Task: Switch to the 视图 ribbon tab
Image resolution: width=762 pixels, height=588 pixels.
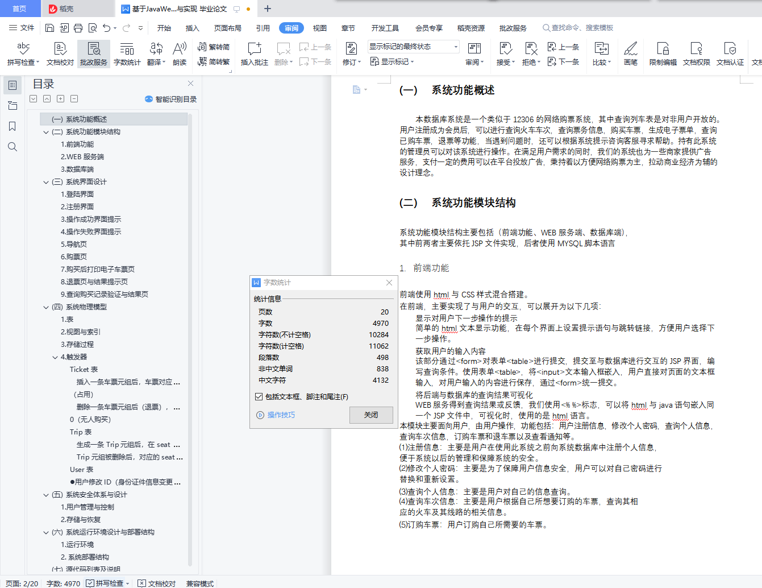Action: (320, 28)
